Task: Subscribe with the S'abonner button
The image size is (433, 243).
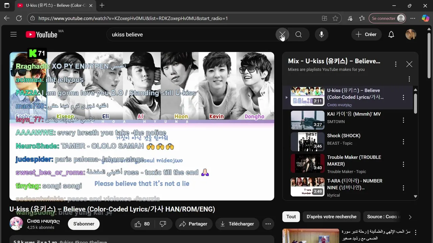Action: pos(84,224)
